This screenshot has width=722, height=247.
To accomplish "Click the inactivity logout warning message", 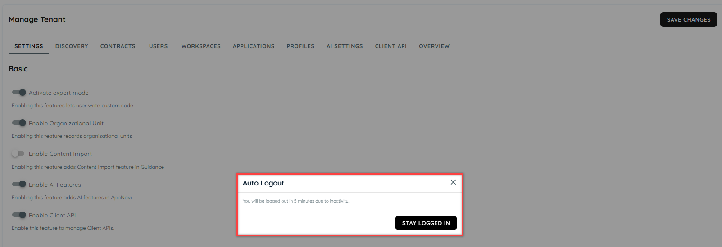I will point(296,201).
